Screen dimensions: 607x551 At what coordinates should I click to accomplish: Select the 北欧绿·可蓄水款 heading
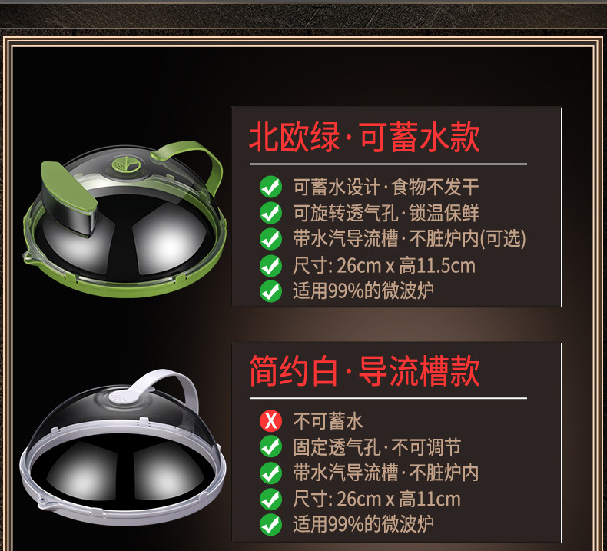[364, 137]
